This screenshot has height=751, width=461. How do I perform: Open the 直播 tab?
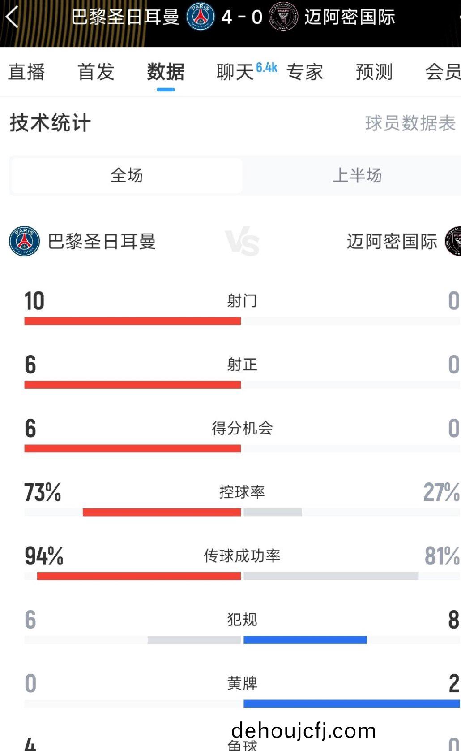[26, 72]
